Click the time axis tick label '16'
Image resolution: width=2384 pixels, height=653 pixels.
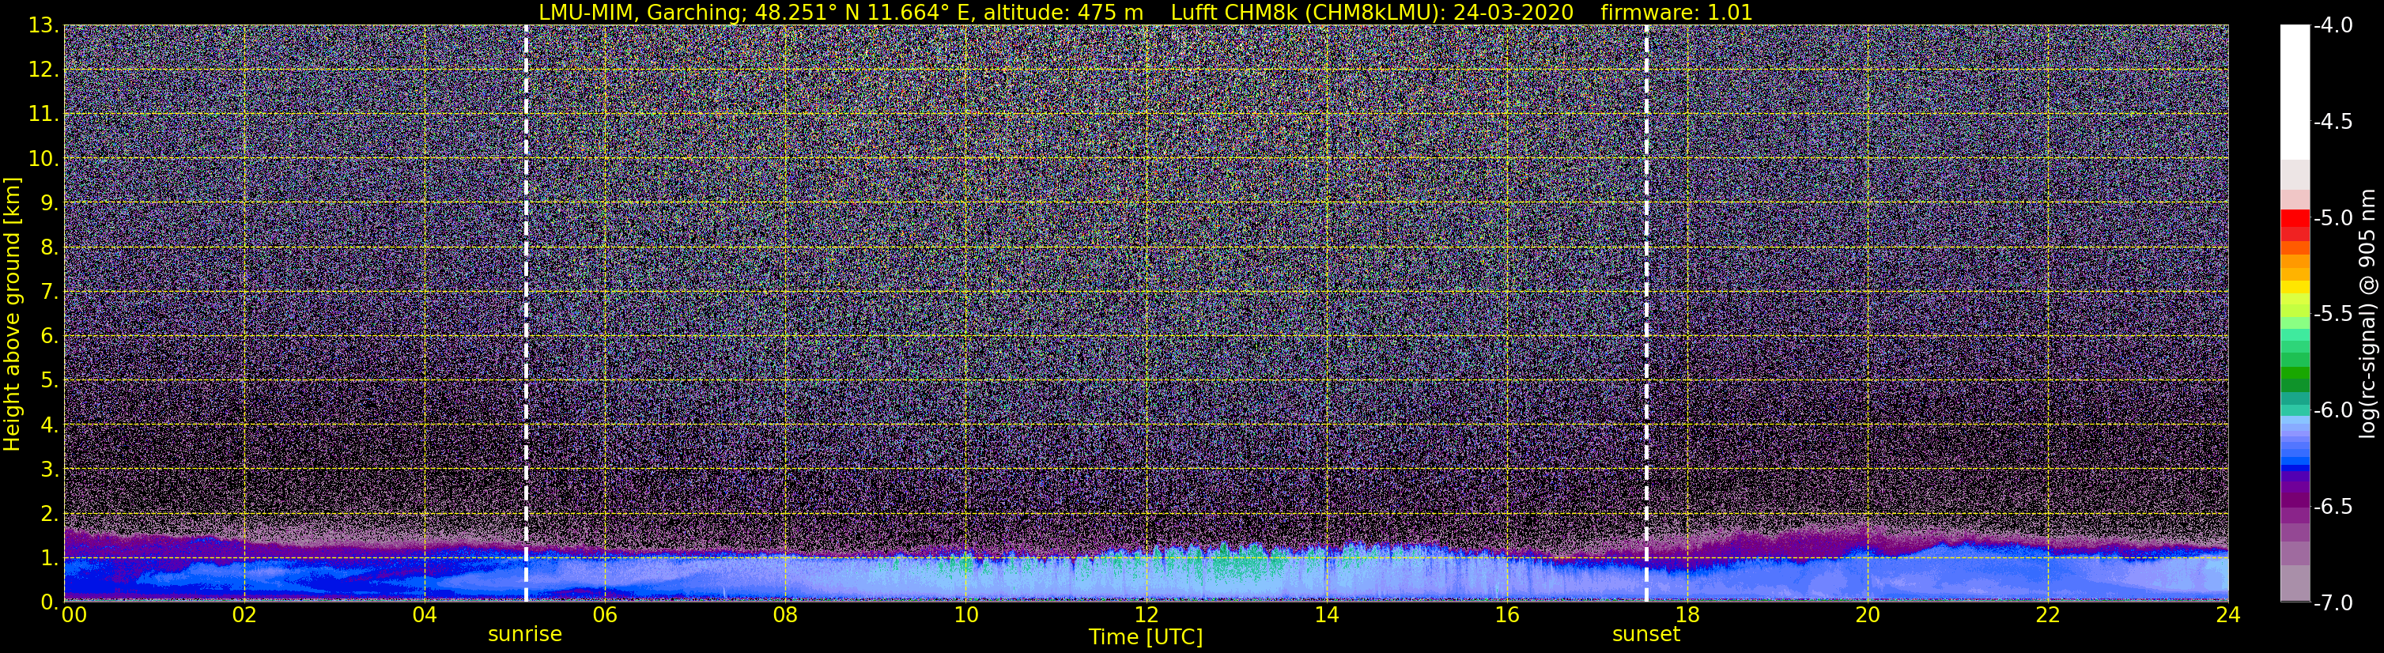click(x=1506, y=617)
